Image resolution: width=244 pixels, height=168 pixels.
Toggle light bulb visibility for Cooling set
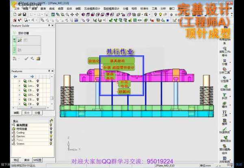pyautogui.click(x=52, y=133)
